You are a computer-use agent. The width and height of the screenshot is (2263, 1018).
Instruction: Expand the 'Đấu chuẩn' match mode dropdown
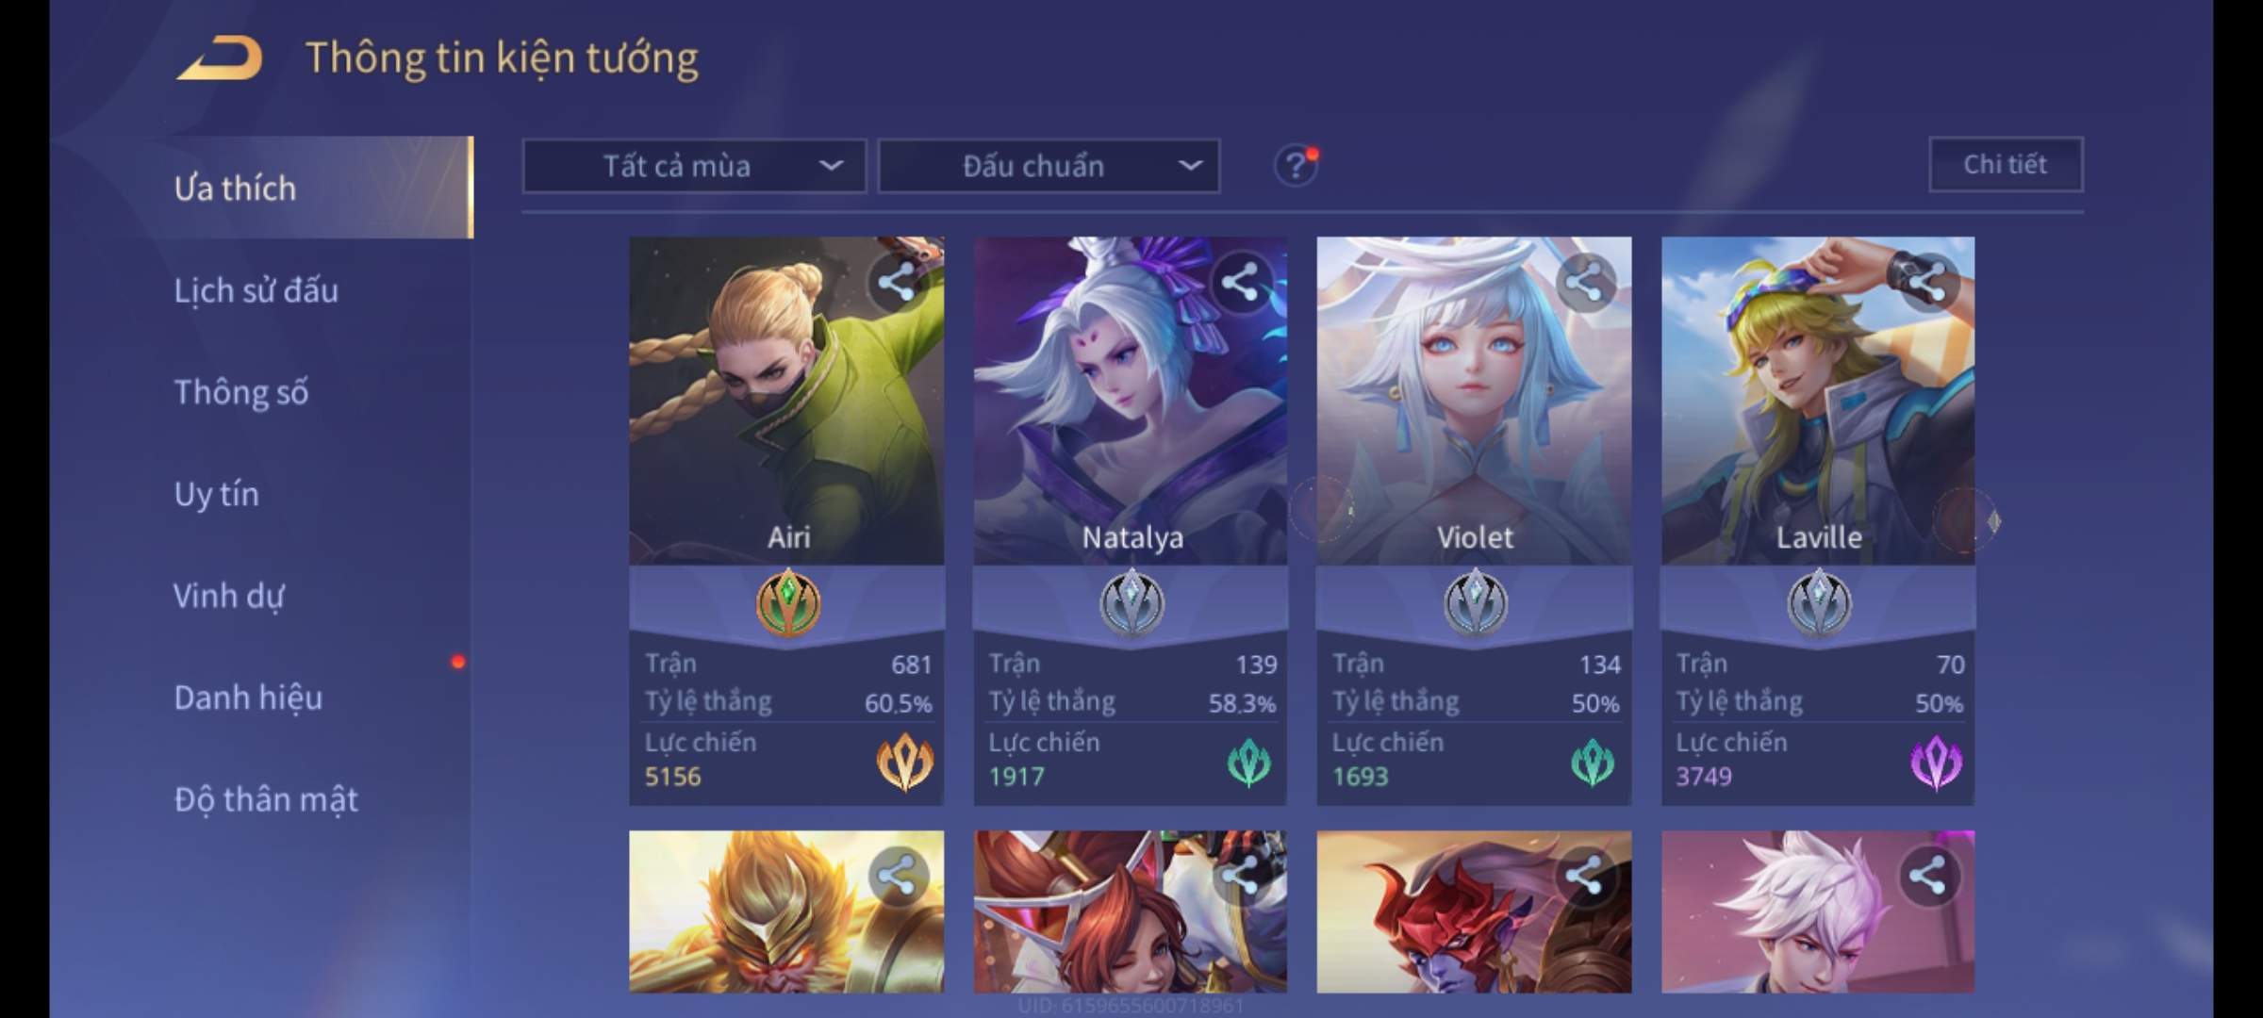(1049, 166)
